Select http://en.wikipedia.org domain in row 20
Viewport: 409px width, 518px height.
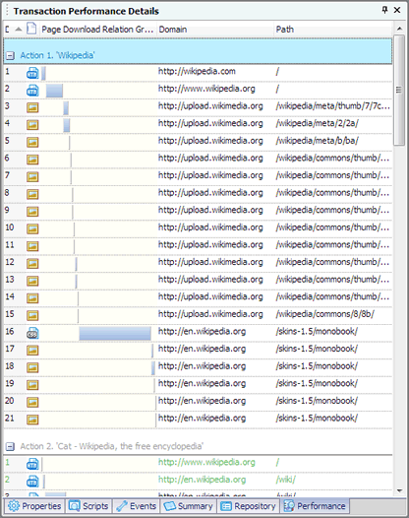(202, 401)
